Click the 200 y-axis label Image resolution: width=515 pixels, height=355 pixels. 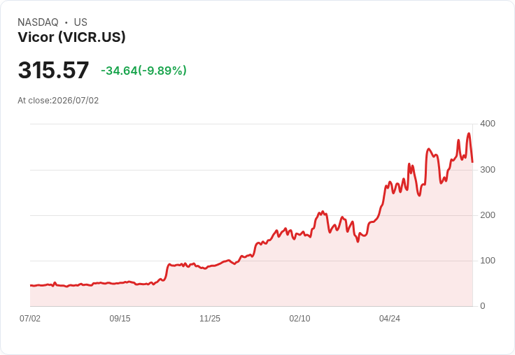tap(488, 215)
